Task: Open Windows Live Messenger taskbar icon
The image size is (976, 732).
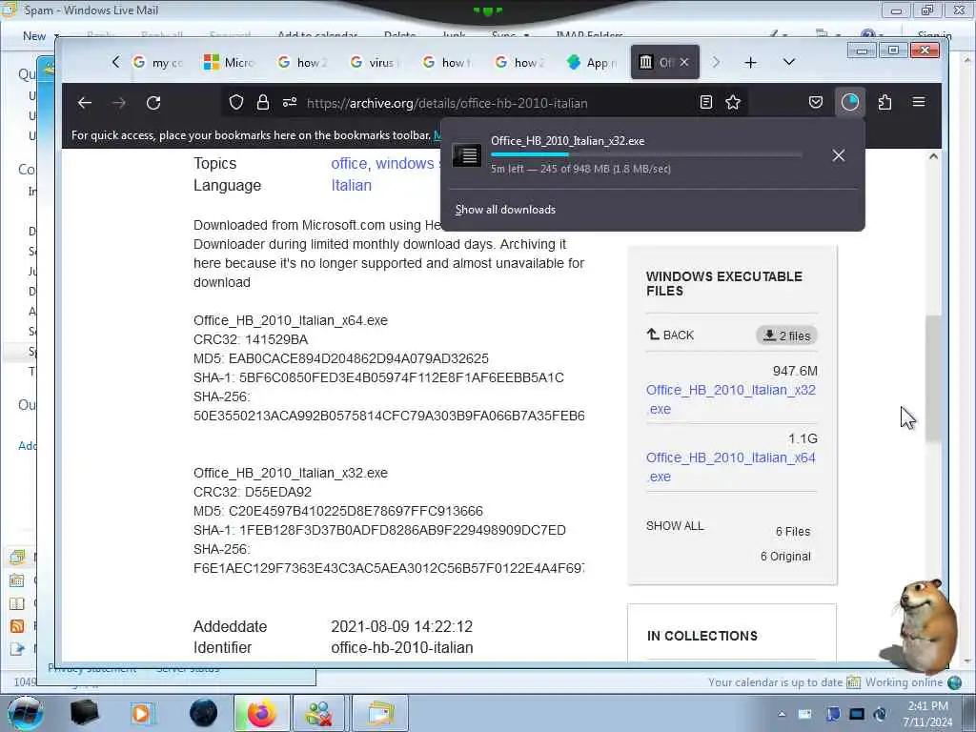Action: coord(318,713)
